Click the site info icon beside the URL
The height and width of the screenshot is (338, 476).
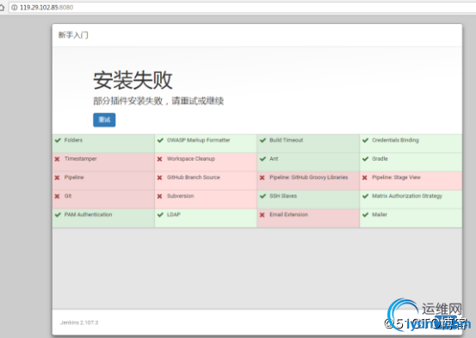pos(15,8)
